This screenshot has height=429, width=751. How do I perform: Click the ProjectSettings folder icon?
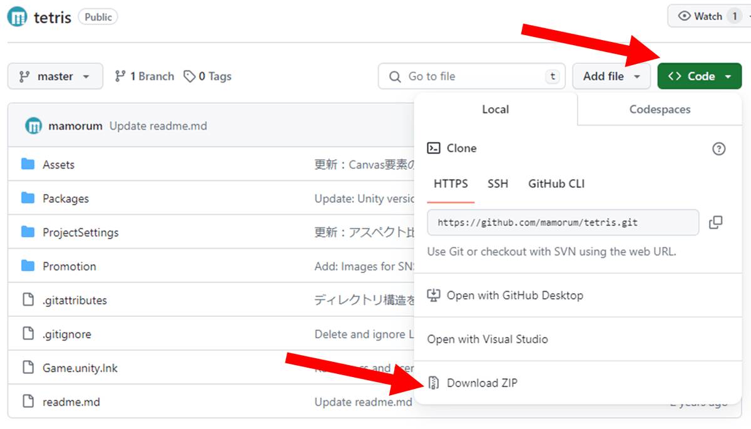[28, 232]
